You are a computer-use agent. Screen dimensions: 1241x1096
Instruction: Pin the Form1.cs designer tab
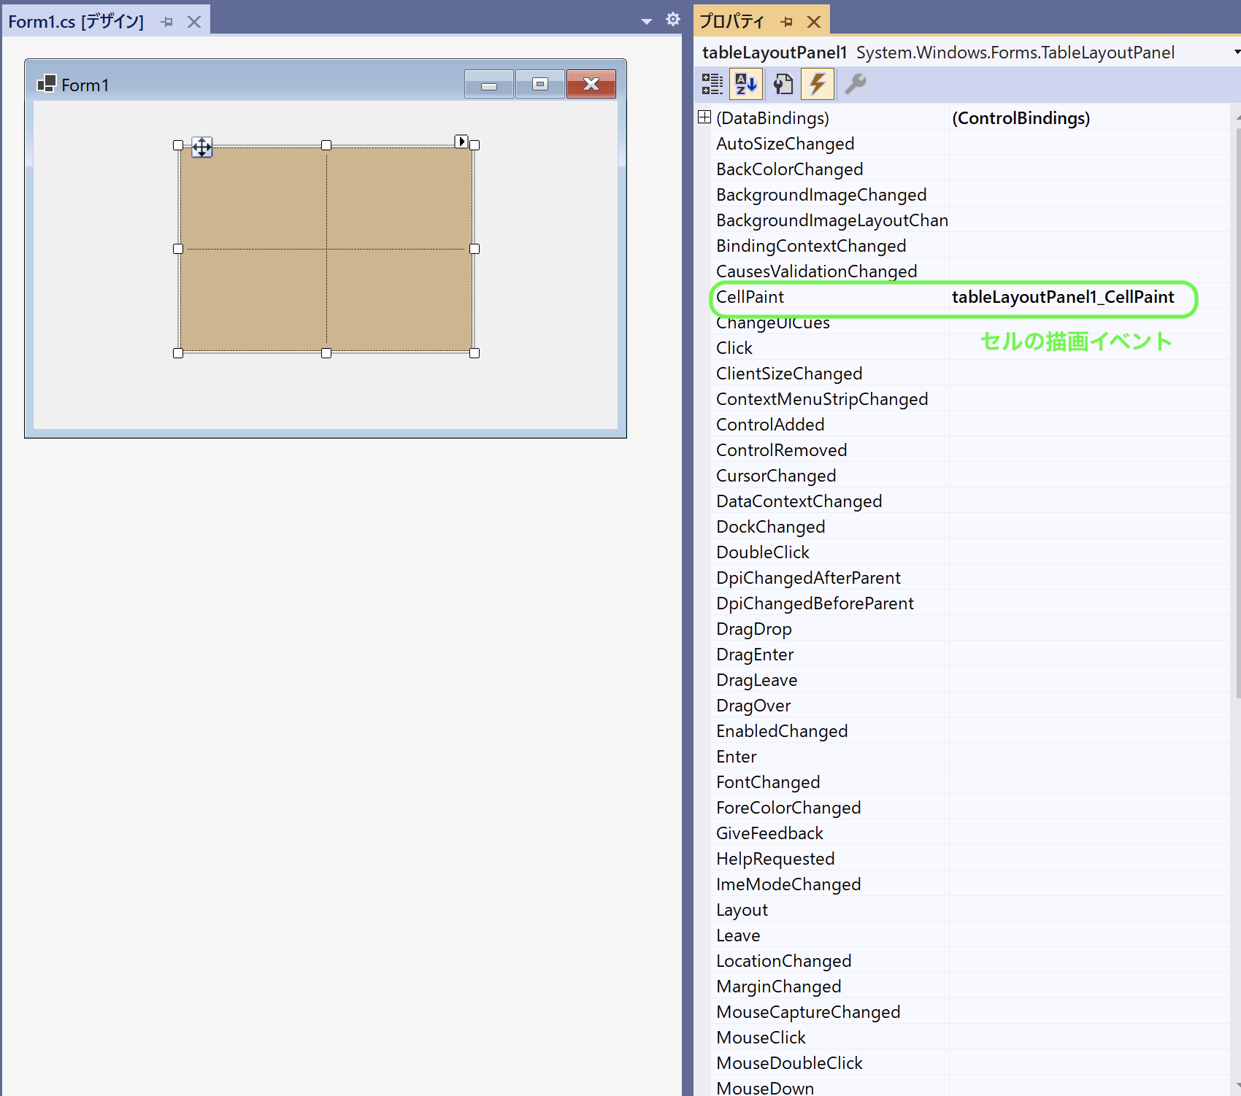167,22
